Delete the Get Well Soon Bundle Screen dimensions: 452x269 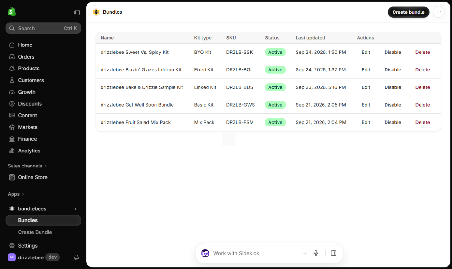[422, 105]
